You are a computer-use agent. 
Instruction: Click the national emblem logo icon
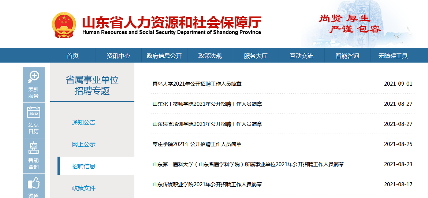tap(64, 25)
